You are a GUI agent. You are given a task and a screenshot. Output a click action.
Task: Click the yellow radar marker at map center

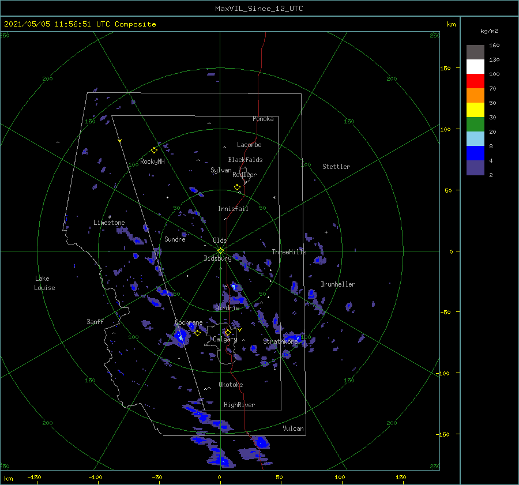click(220, 251)
